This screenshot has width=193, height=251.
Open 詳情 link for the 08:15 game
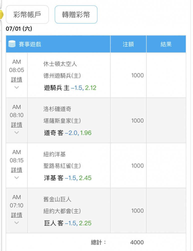click(17, 170)
